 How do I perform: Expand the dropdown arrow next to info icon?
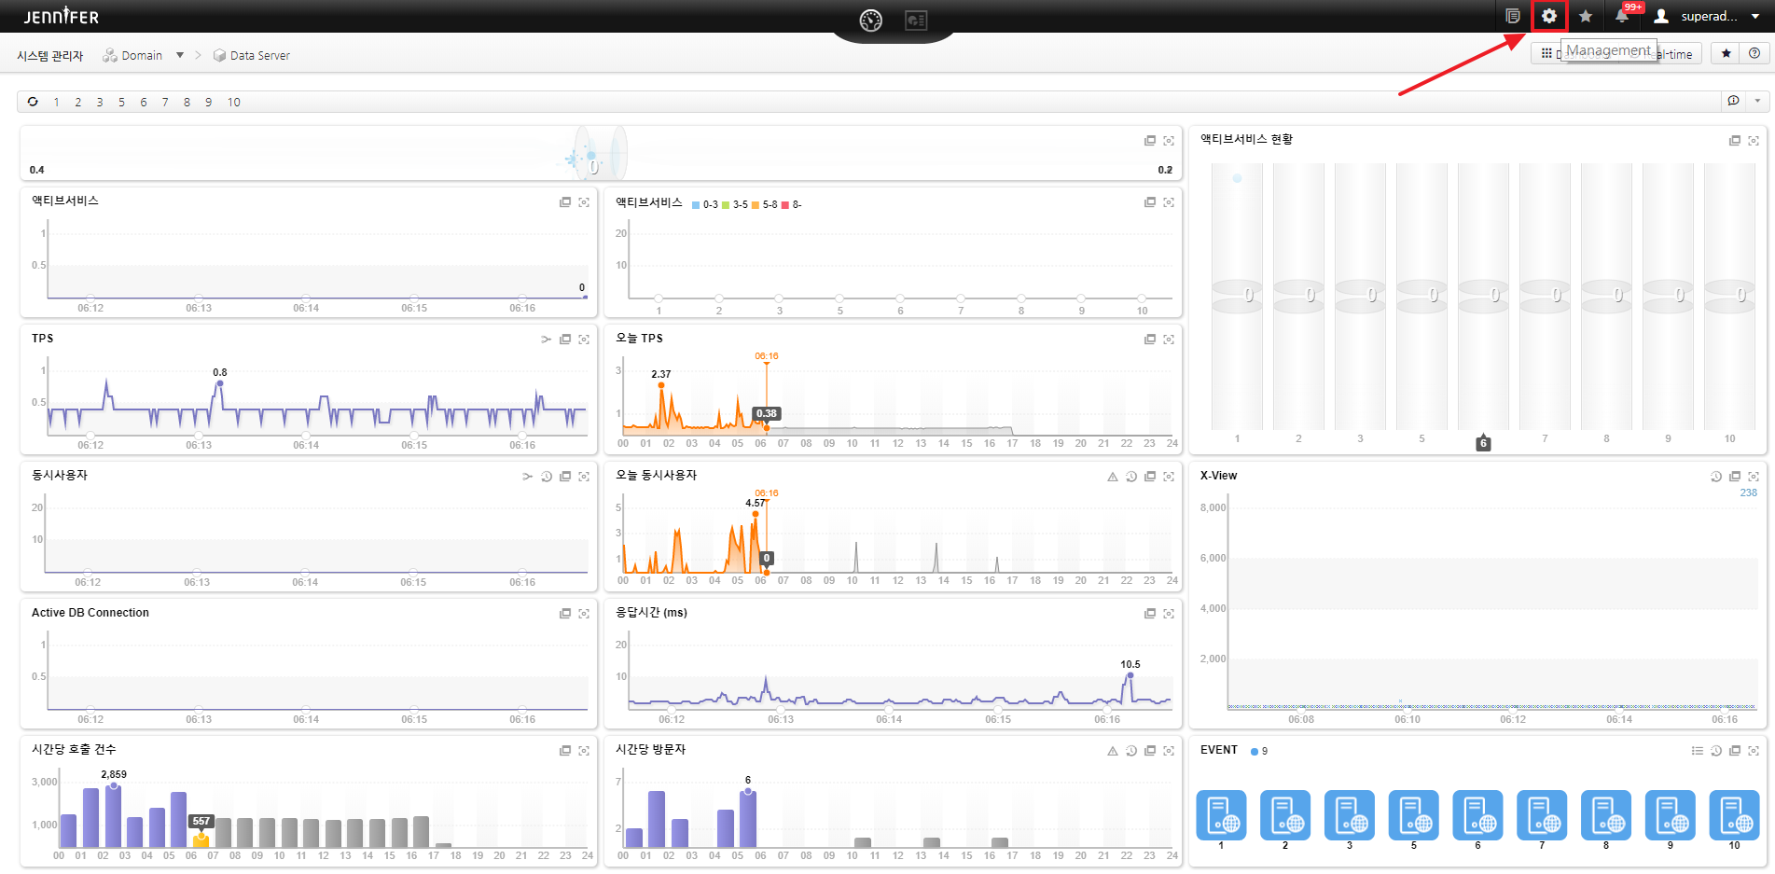pos(1757,101)
